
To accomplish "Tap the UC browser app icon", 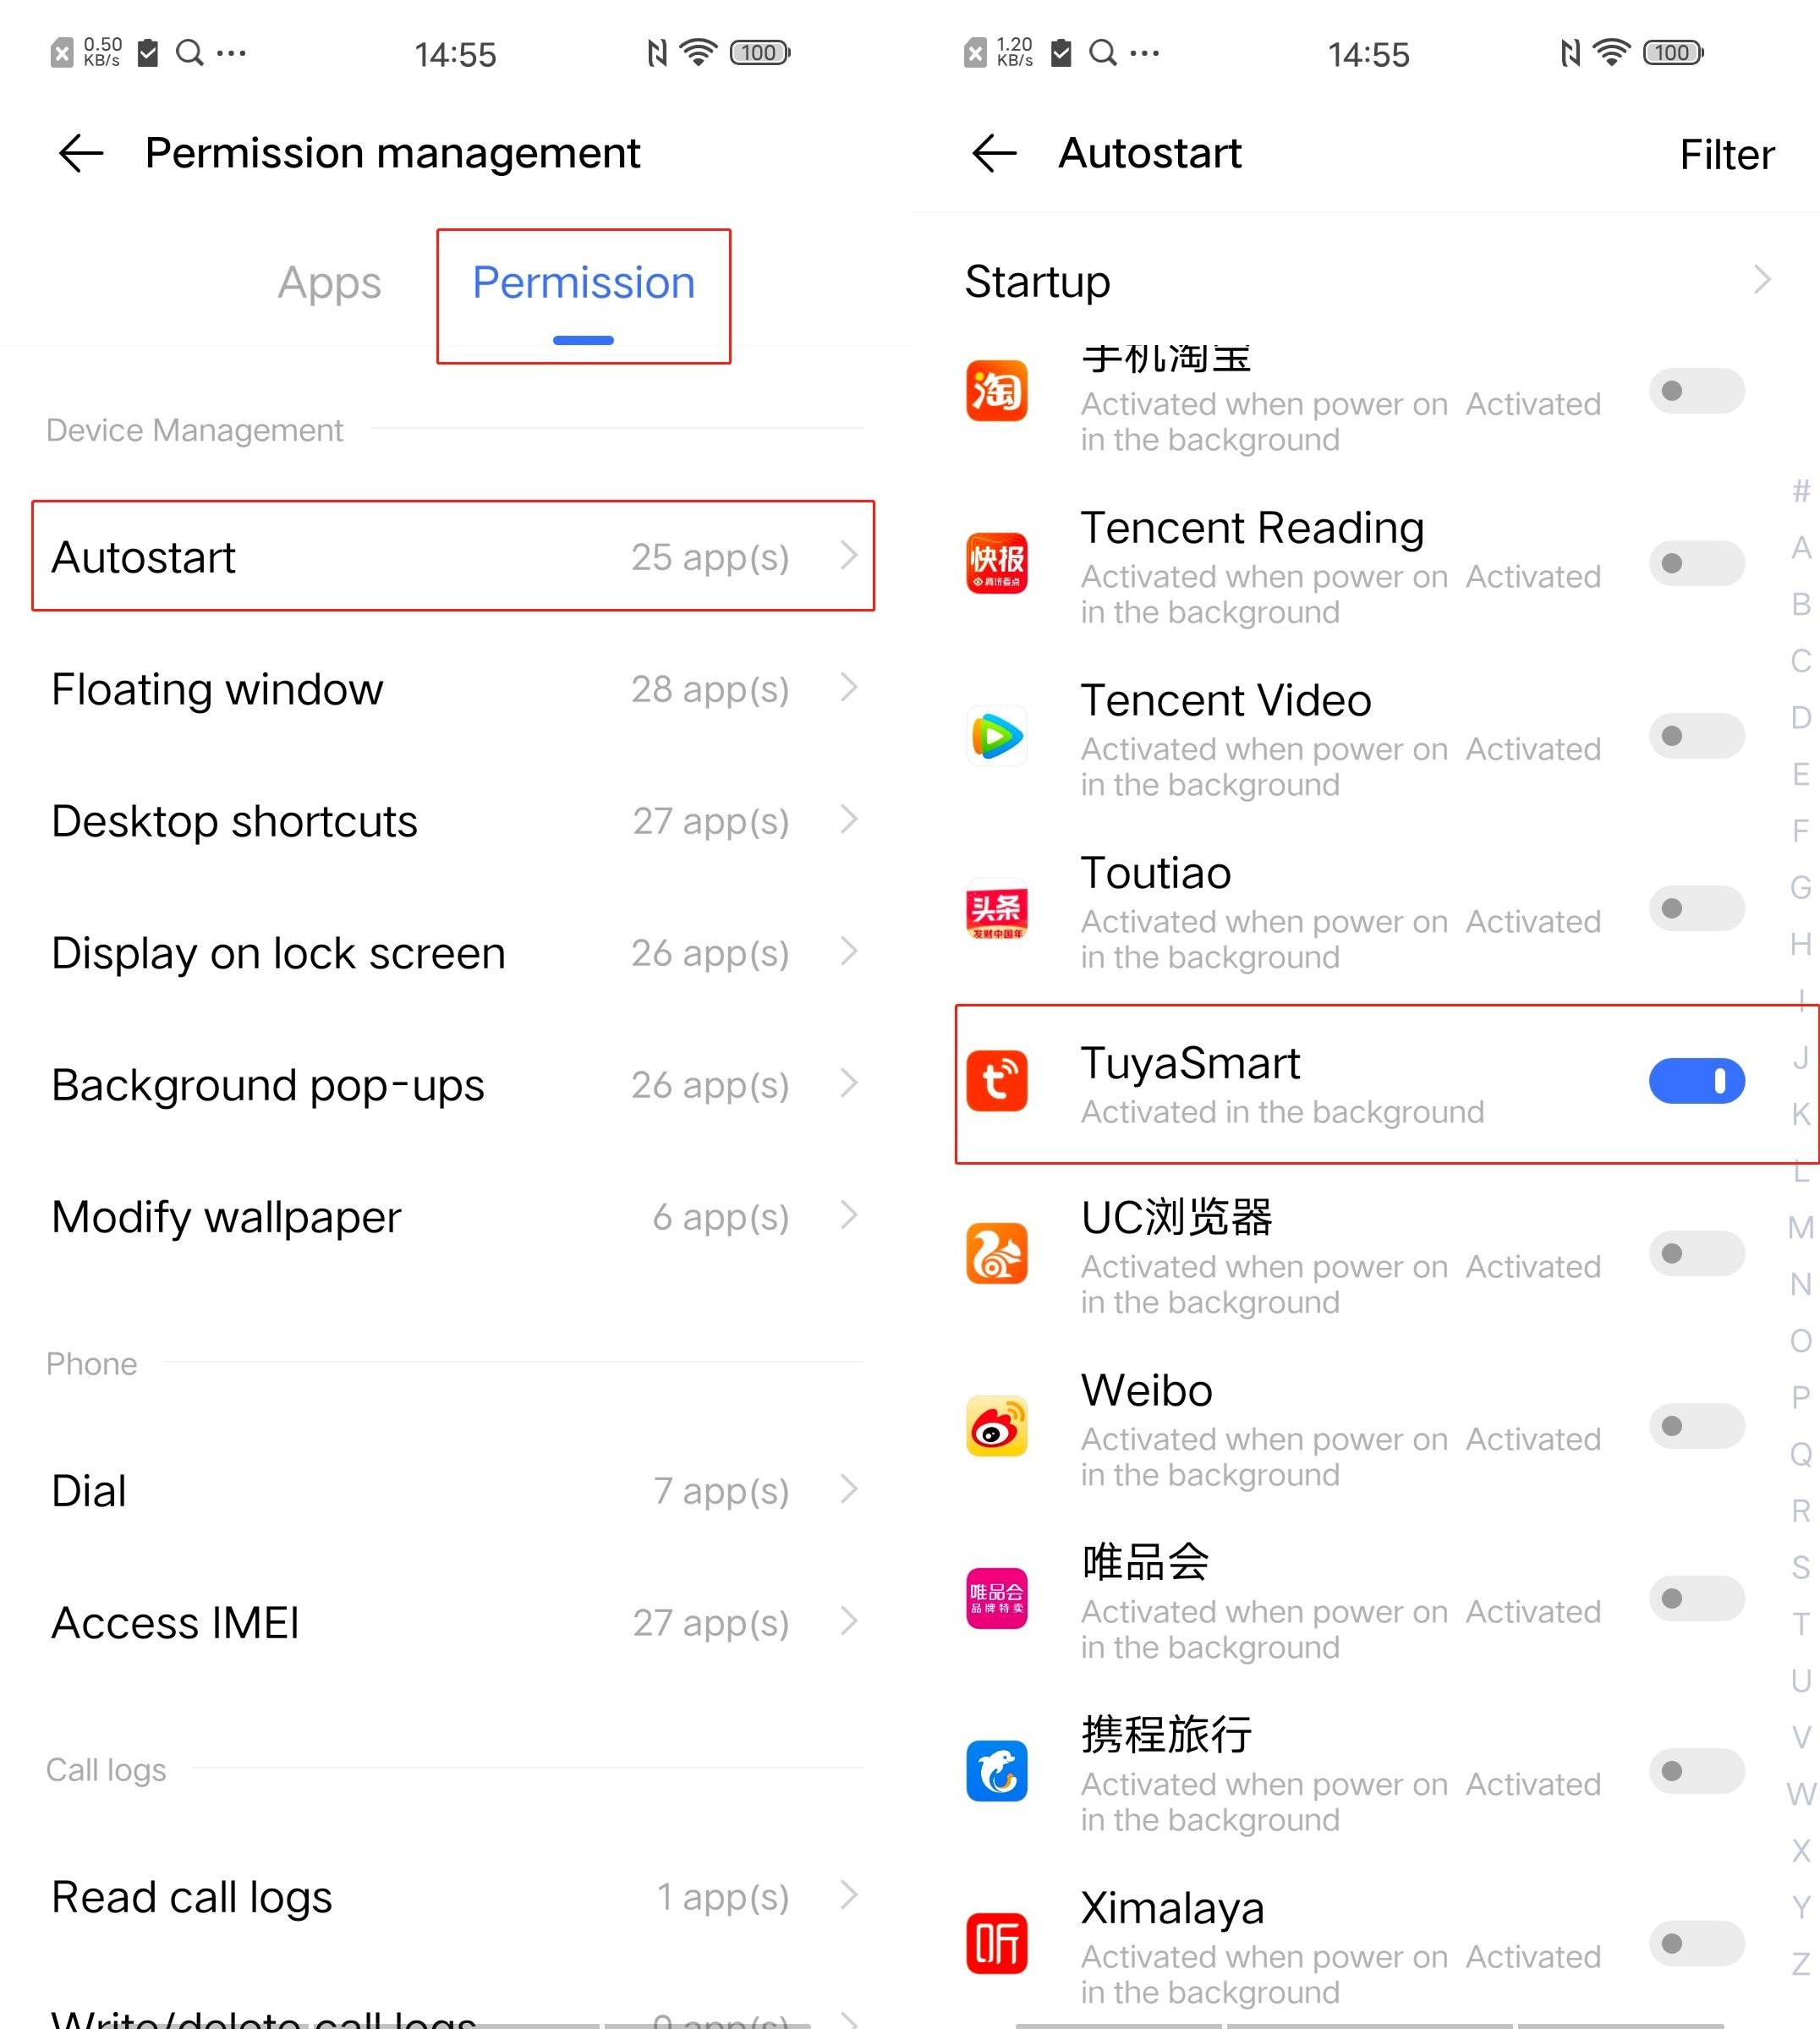I will coord(997,1253).
